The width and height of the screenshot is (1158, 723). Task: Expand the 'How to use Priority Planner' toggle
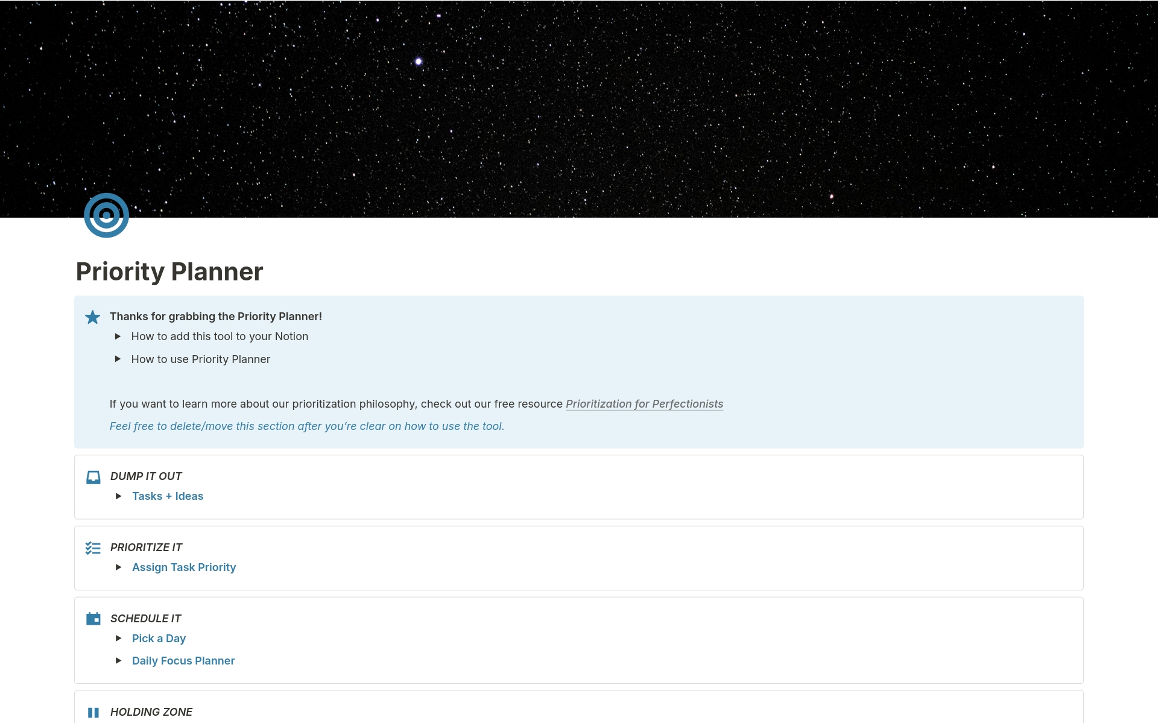(118, 359)
